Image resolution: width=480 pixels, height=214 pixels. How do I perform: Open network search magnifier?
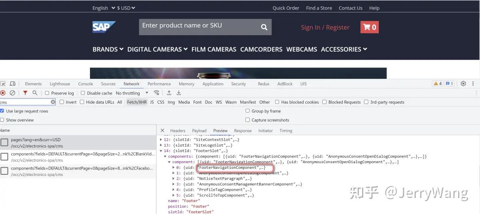[x=35, y=93]
